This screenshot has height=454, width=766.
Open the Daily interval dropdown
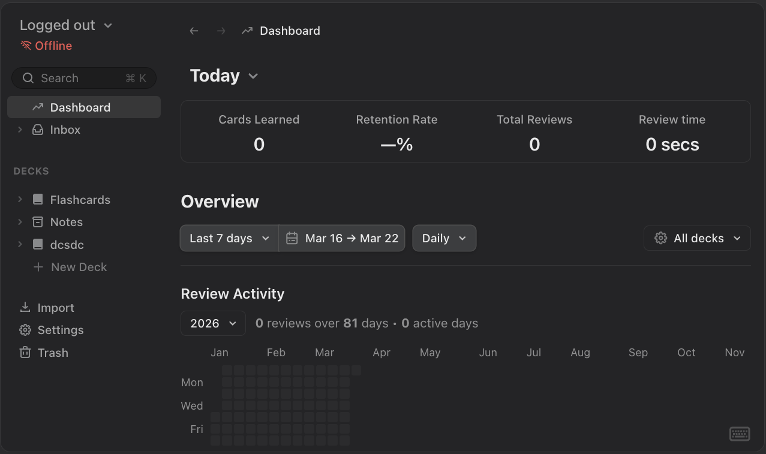click(x=444, y=239)
